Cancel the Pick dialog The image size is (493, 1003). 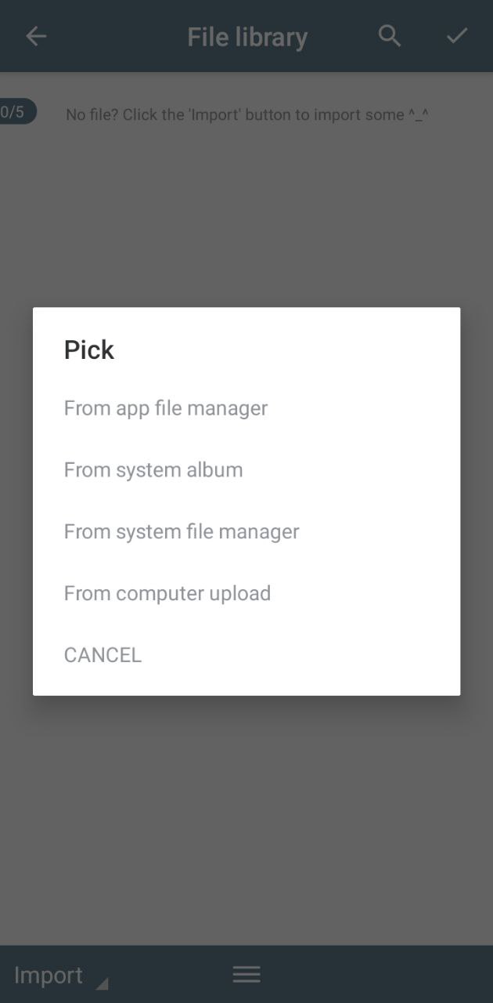[103, 655]
